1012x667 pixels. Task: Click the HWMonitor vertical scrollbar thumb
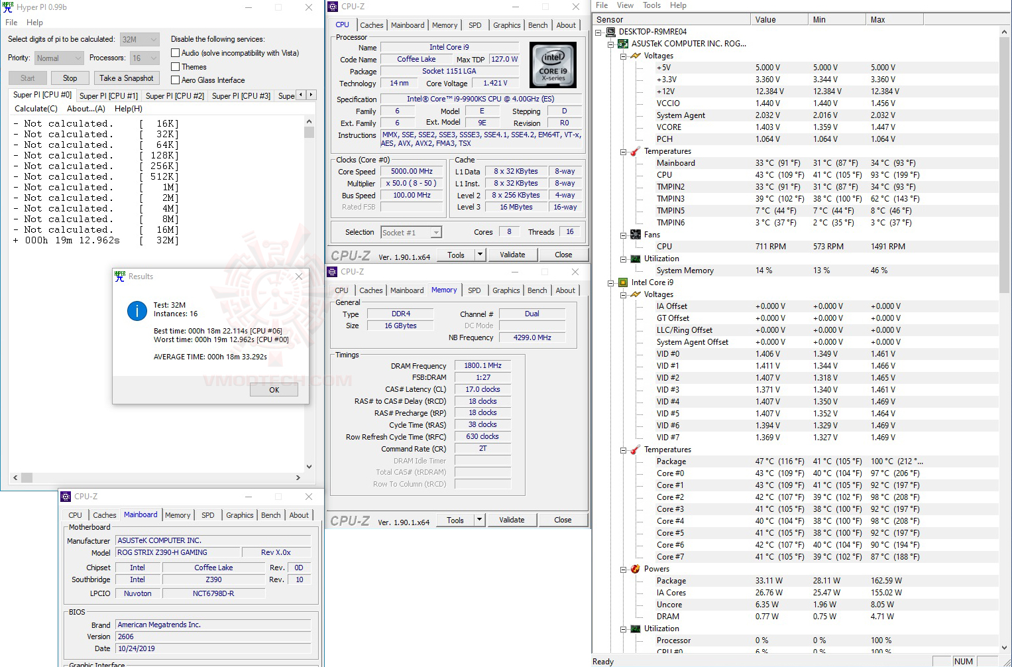coord(1005,165)
